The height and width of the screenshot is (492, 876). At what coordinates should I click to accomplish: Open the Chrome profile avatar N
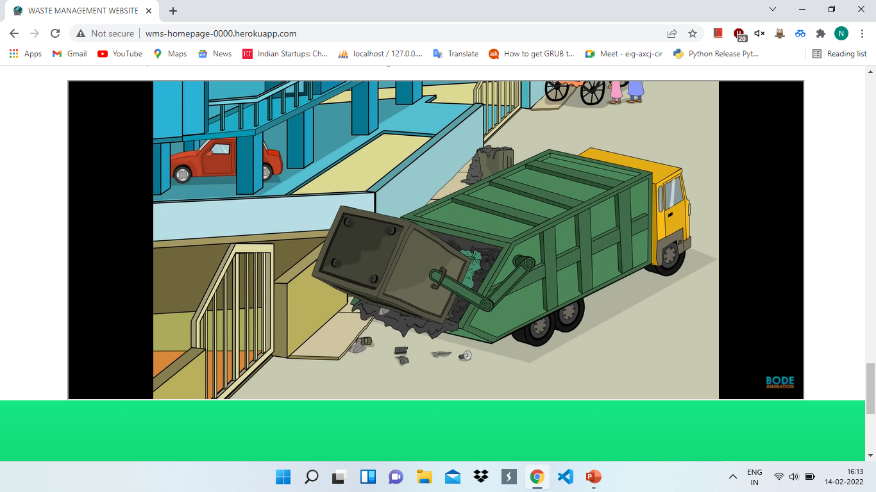[841, 33]
